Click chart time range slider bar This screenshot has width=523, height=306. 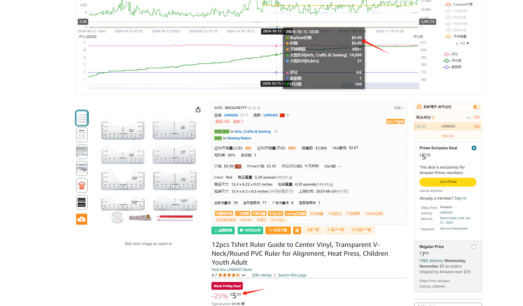(254, 86)
